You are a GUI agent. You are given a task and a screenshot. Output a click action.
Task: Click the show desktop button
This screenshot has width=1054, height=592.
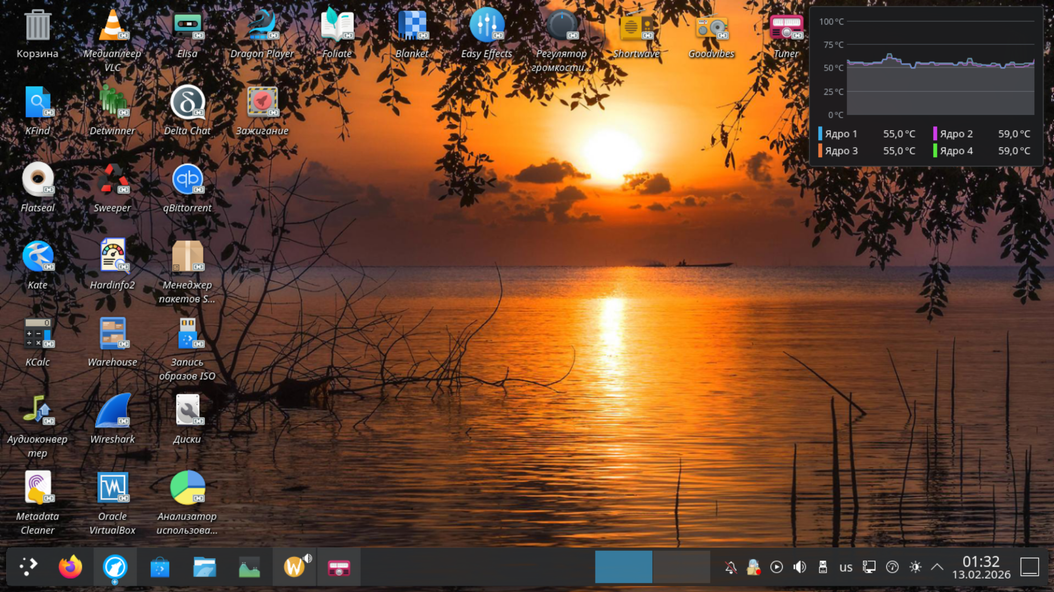pyautogui.click(x=1029, y=567)
